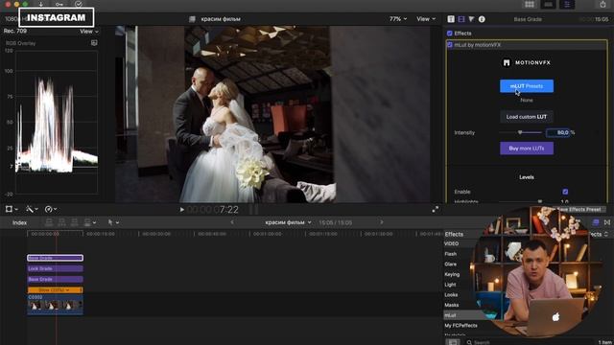The width and height of the screenshot is (614, 345).
Task: Click the Share export icon
Action: 602,4
